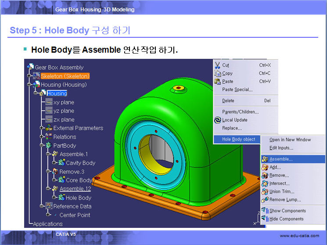The height and width of the screenshot is (245, 327).
Task: Click the Union Trim icon
Action: point(265,191)
